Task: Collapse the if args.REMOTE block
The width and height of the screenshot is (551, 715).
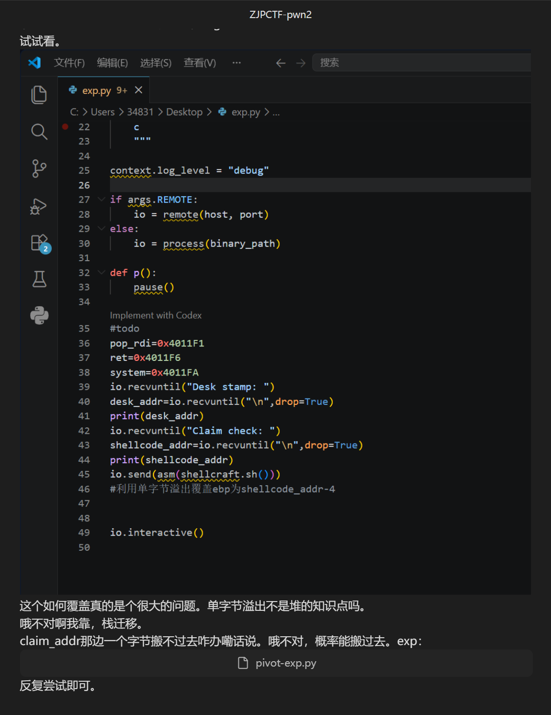Action: pyautogui.click(x=101, y=200)
